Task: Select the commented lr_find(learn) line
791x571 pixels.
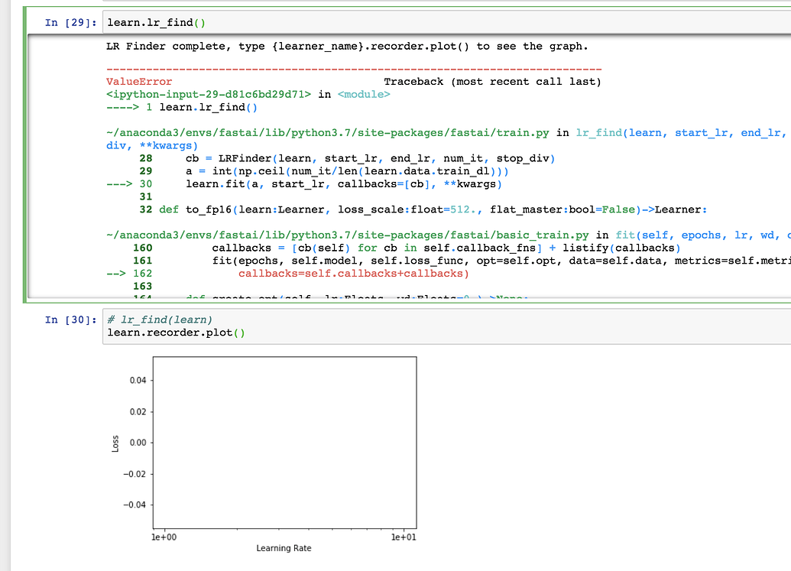Action: click(159, 320)
